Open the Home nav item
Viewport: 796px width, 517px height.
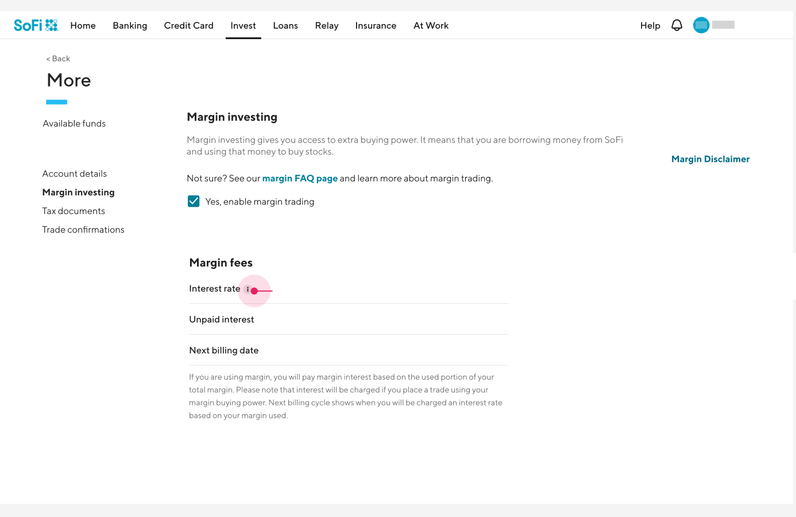pyautogui.click(x=83, y=25)
